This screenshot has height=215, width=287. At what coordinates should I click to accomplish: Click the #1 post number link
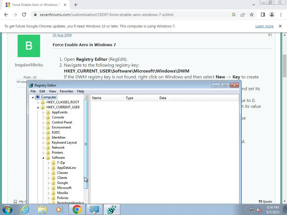point(270,35)
